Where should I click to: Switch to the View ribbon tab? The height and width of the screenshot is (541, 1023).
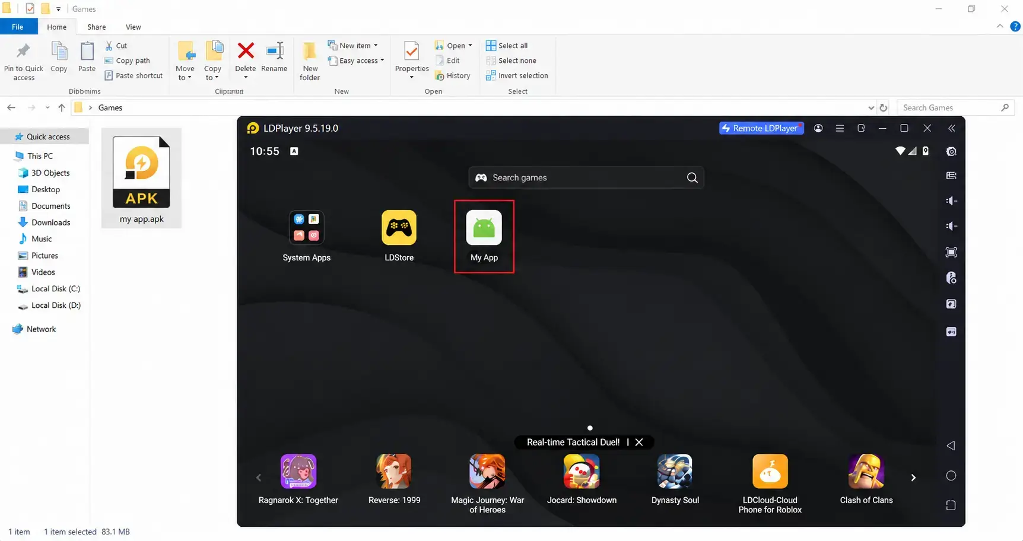click(134, 27)
